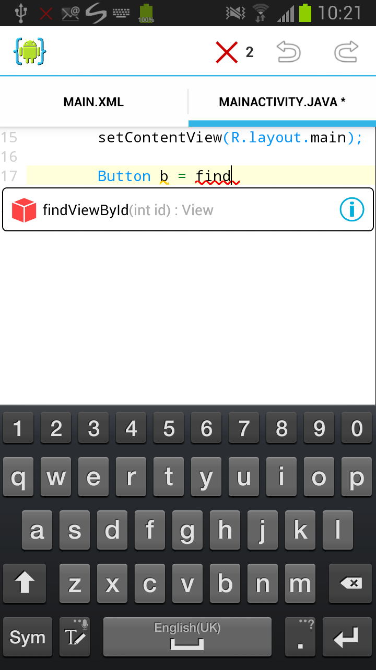Switch to the MAIN.XML tab
The width and height of the screenshot is (376, 670).
pyautogui.click(x=93, y=102)
